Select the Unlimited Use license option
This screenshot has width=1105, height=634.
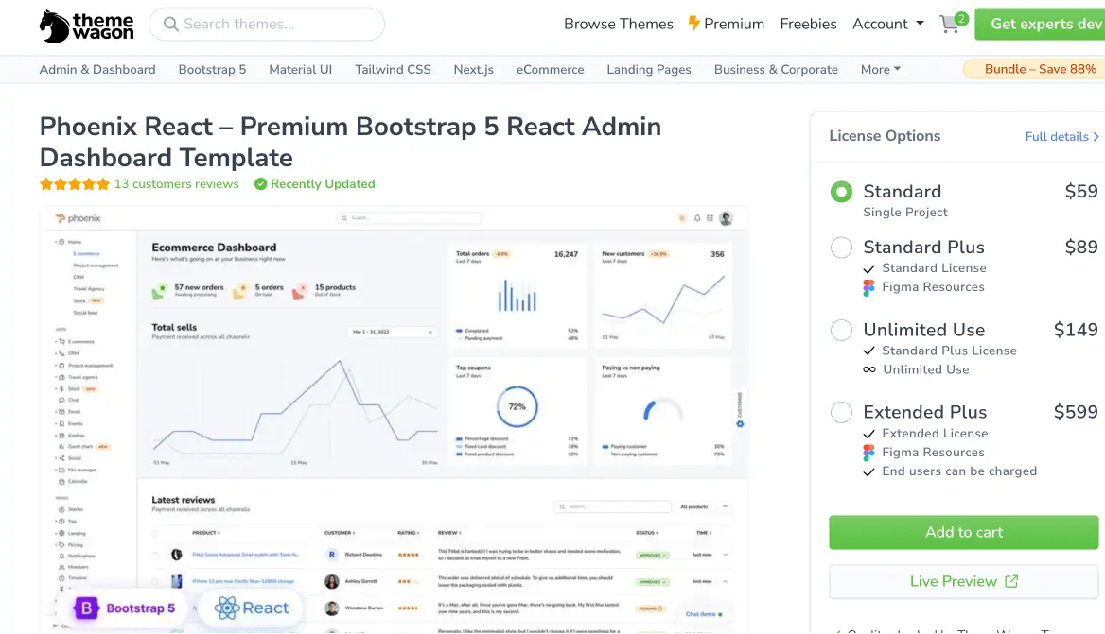(x=841, y=330)
